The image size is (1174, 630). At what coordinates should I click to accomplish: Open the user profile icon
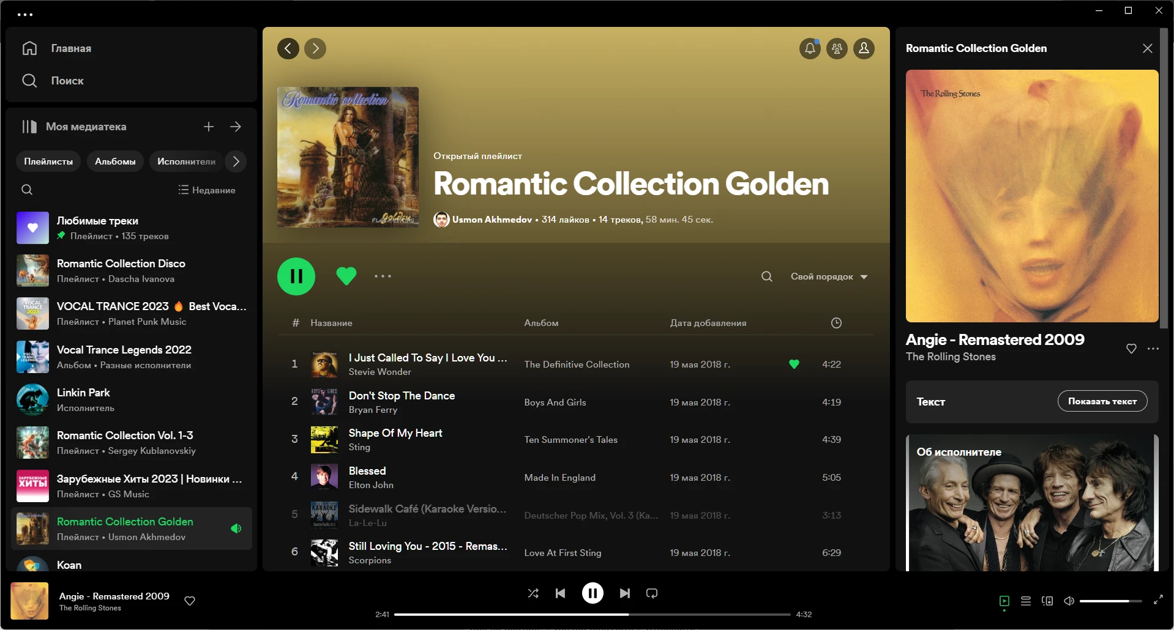point(864,48)
